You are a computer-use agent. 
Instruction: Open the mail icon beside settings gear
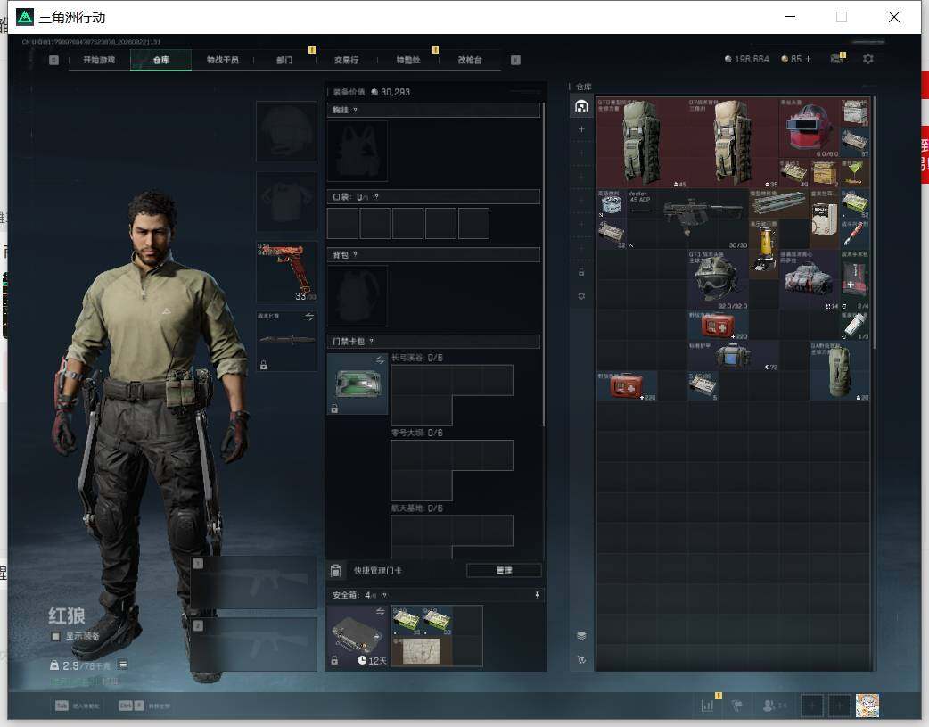pyautogui.click(x=836, y=59)
